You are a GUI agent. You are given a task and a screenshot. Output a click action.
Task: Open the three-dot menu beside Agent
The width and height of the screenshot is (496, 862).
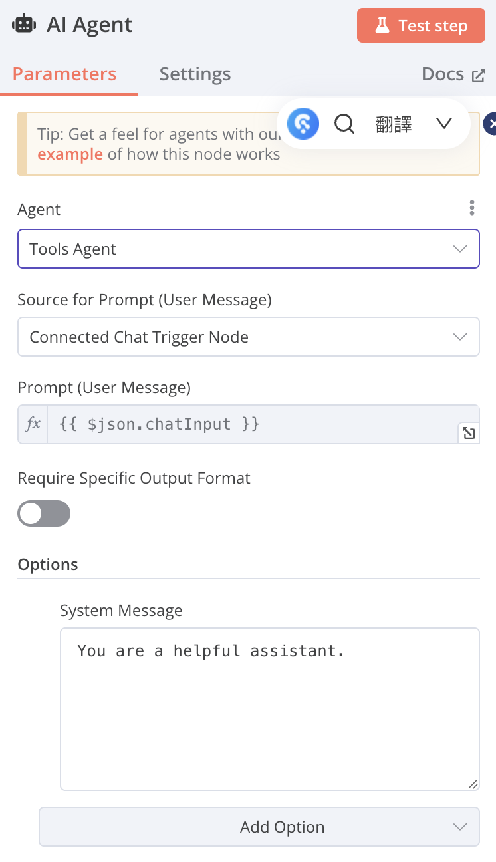(x=471, y=208)
